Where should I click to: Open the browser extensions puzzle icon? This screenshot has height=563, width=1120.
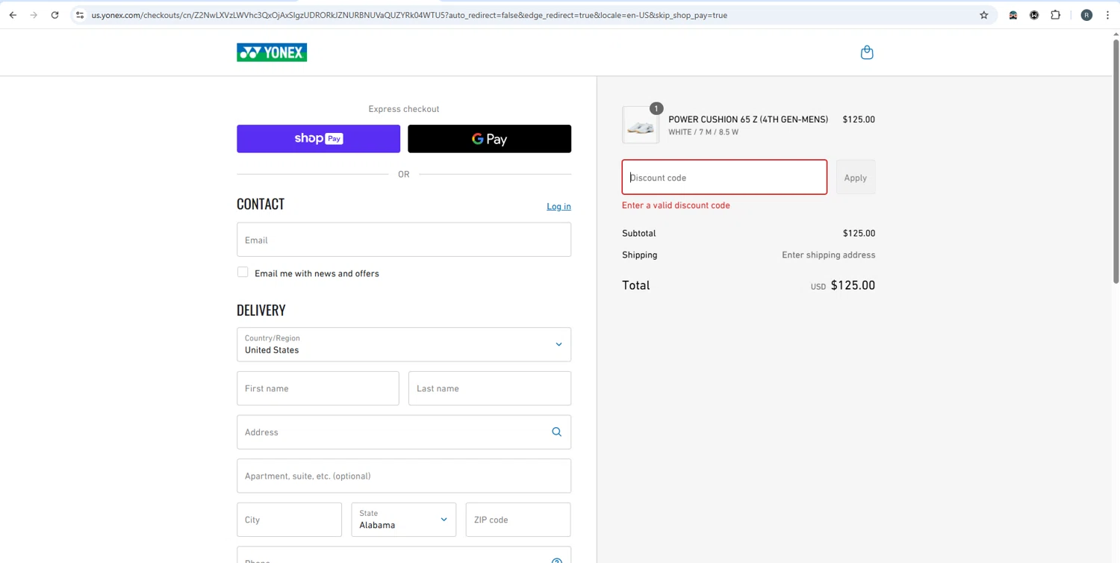[1055, 15]
